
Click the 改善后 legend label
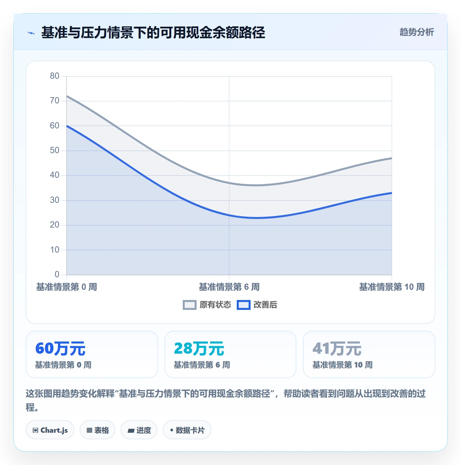click(x=265, y=305)
